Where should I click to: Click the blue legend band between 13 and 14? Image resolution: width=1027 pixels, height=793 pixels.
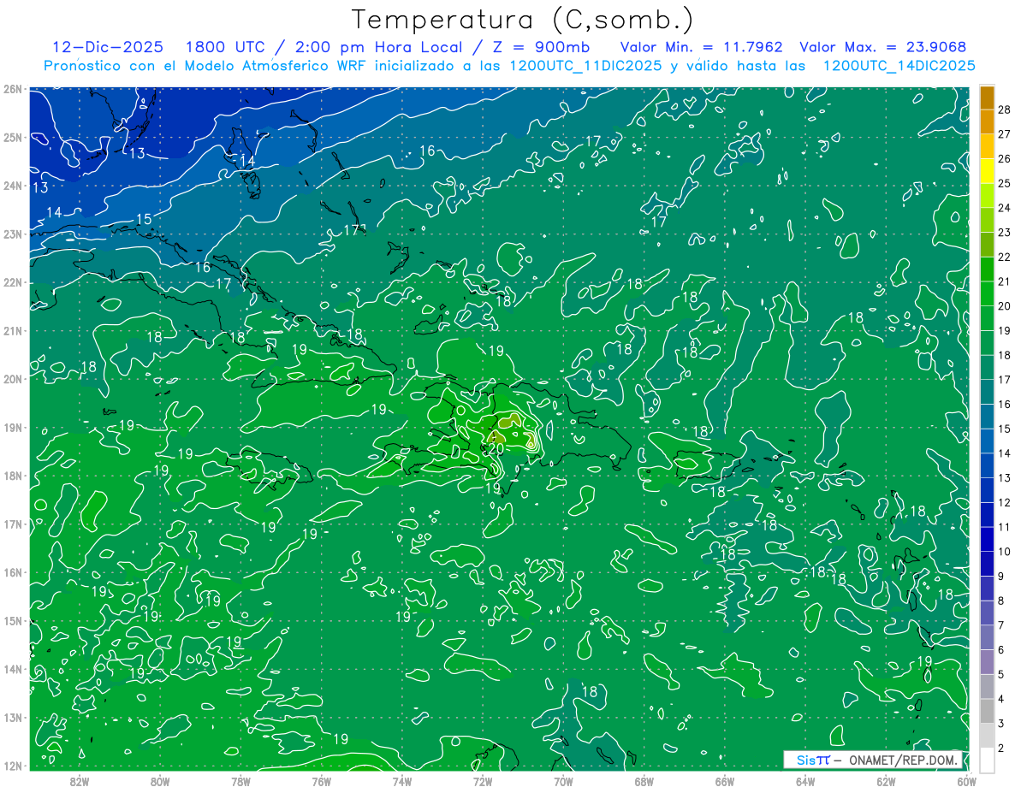coord(987,465)
